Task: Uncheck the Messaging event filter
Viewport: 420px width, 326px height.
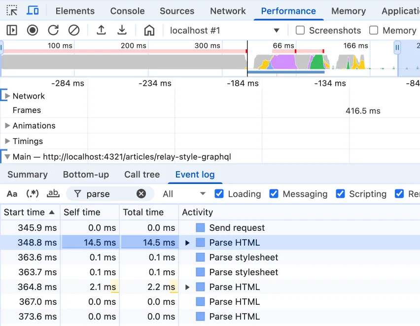Action: pos(274,194)
